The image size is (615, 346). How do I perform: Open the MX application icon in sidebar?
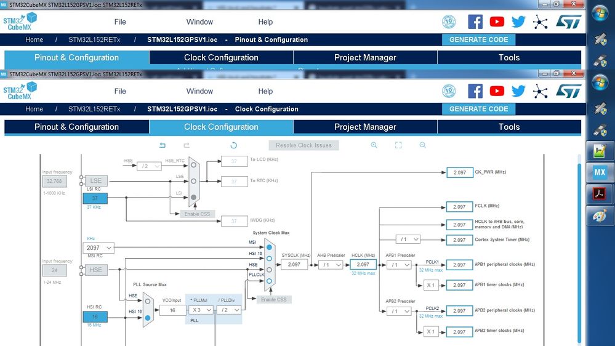coord(600,172)
